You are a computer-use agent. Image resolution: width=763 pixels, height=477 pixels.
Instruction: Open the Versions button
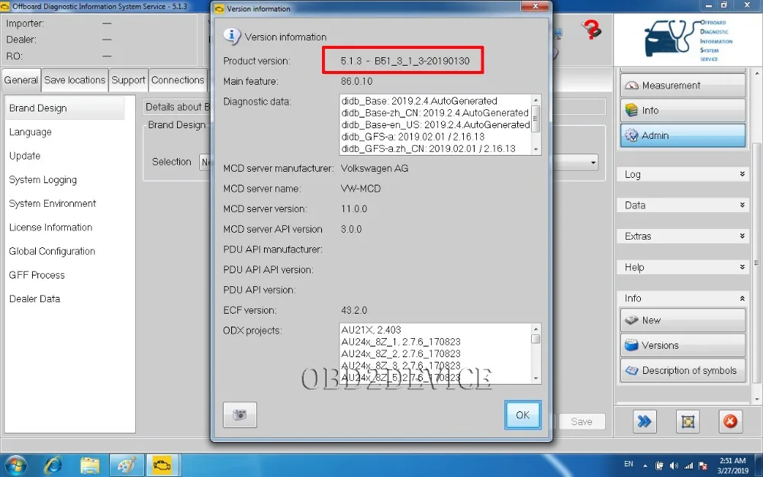(683, 345)
